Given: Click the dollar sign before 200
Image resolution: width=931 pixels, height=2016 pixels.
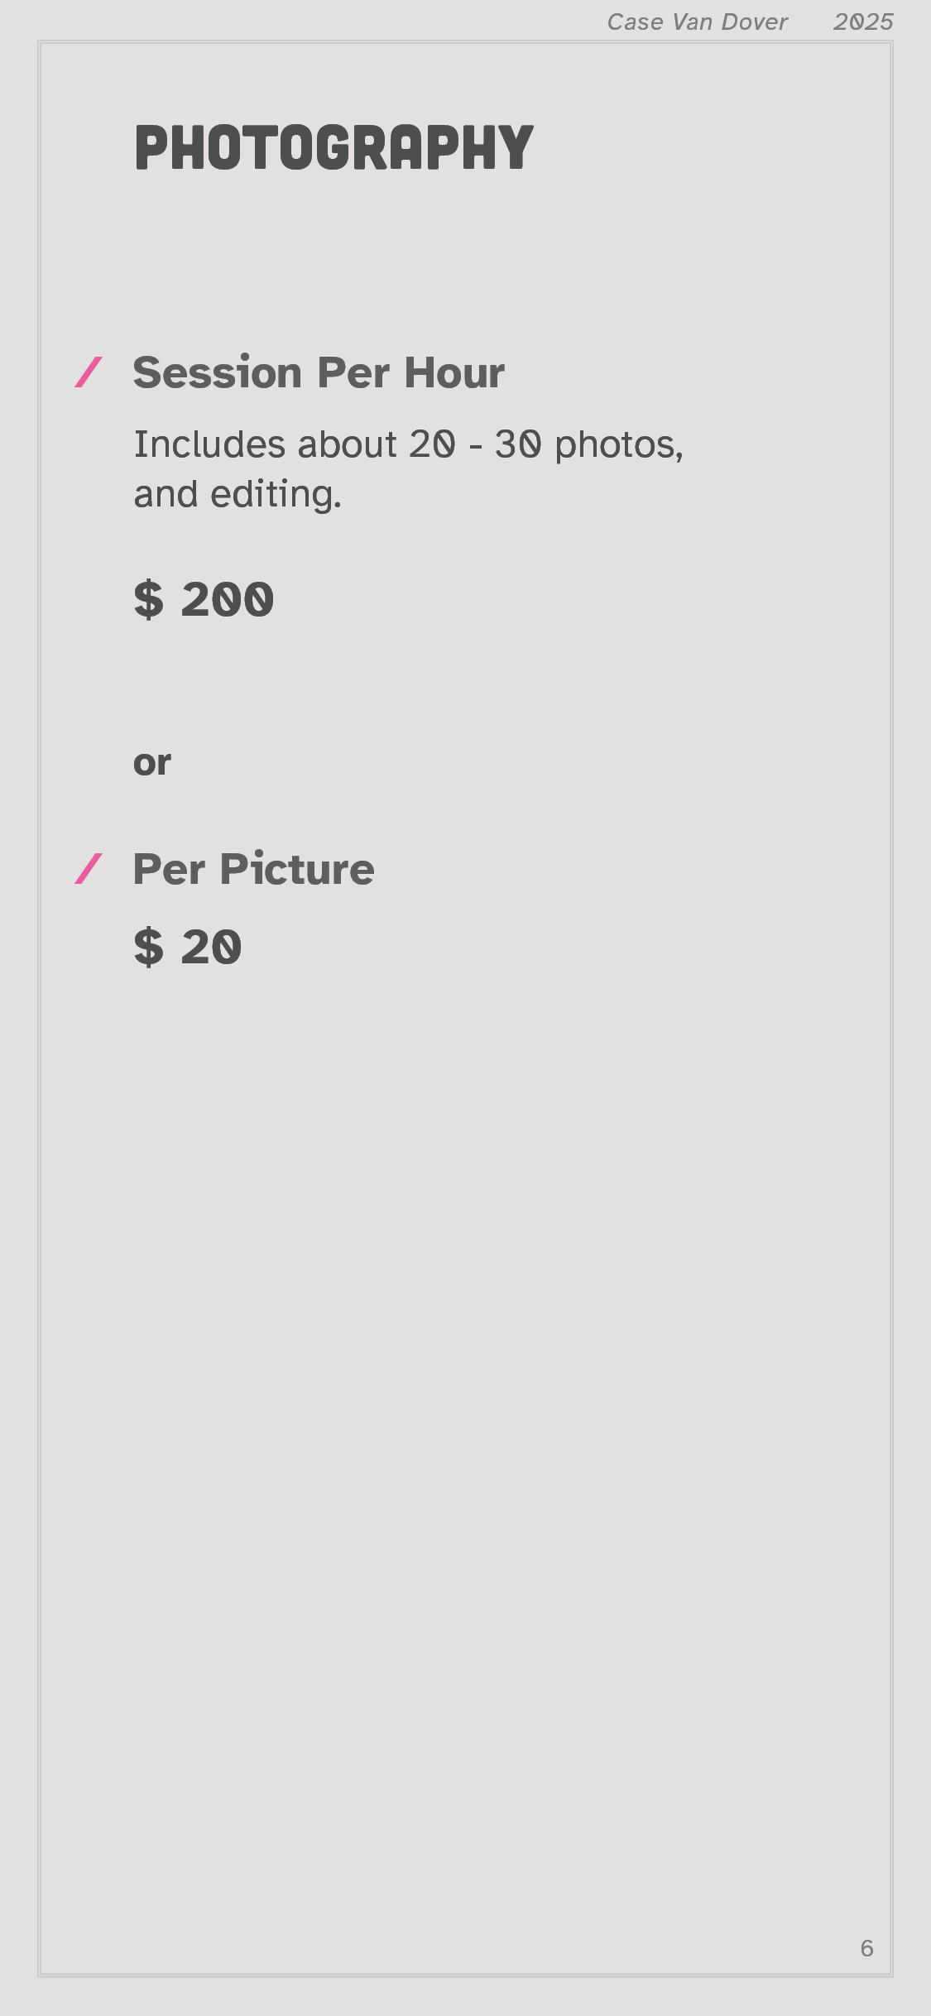Looking at the screenshot, I should pyautogui.click(x=149, y=599).
